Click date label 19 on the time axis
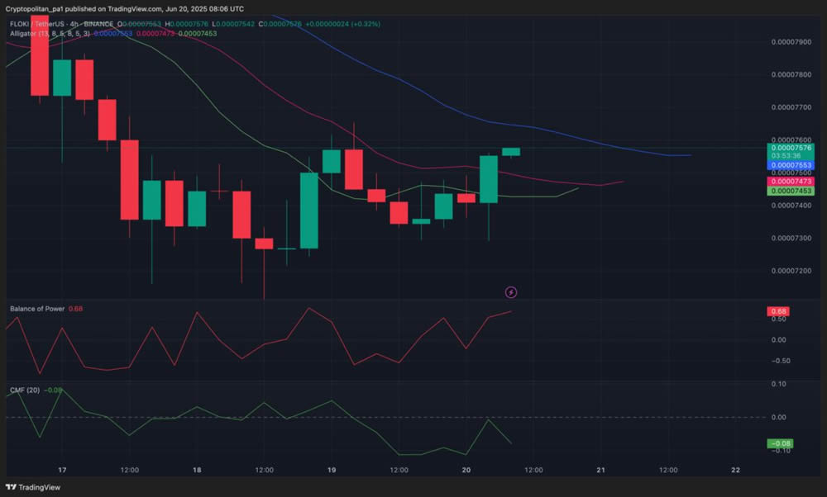This screenshot has width=827, height=497. click(331, 470)
